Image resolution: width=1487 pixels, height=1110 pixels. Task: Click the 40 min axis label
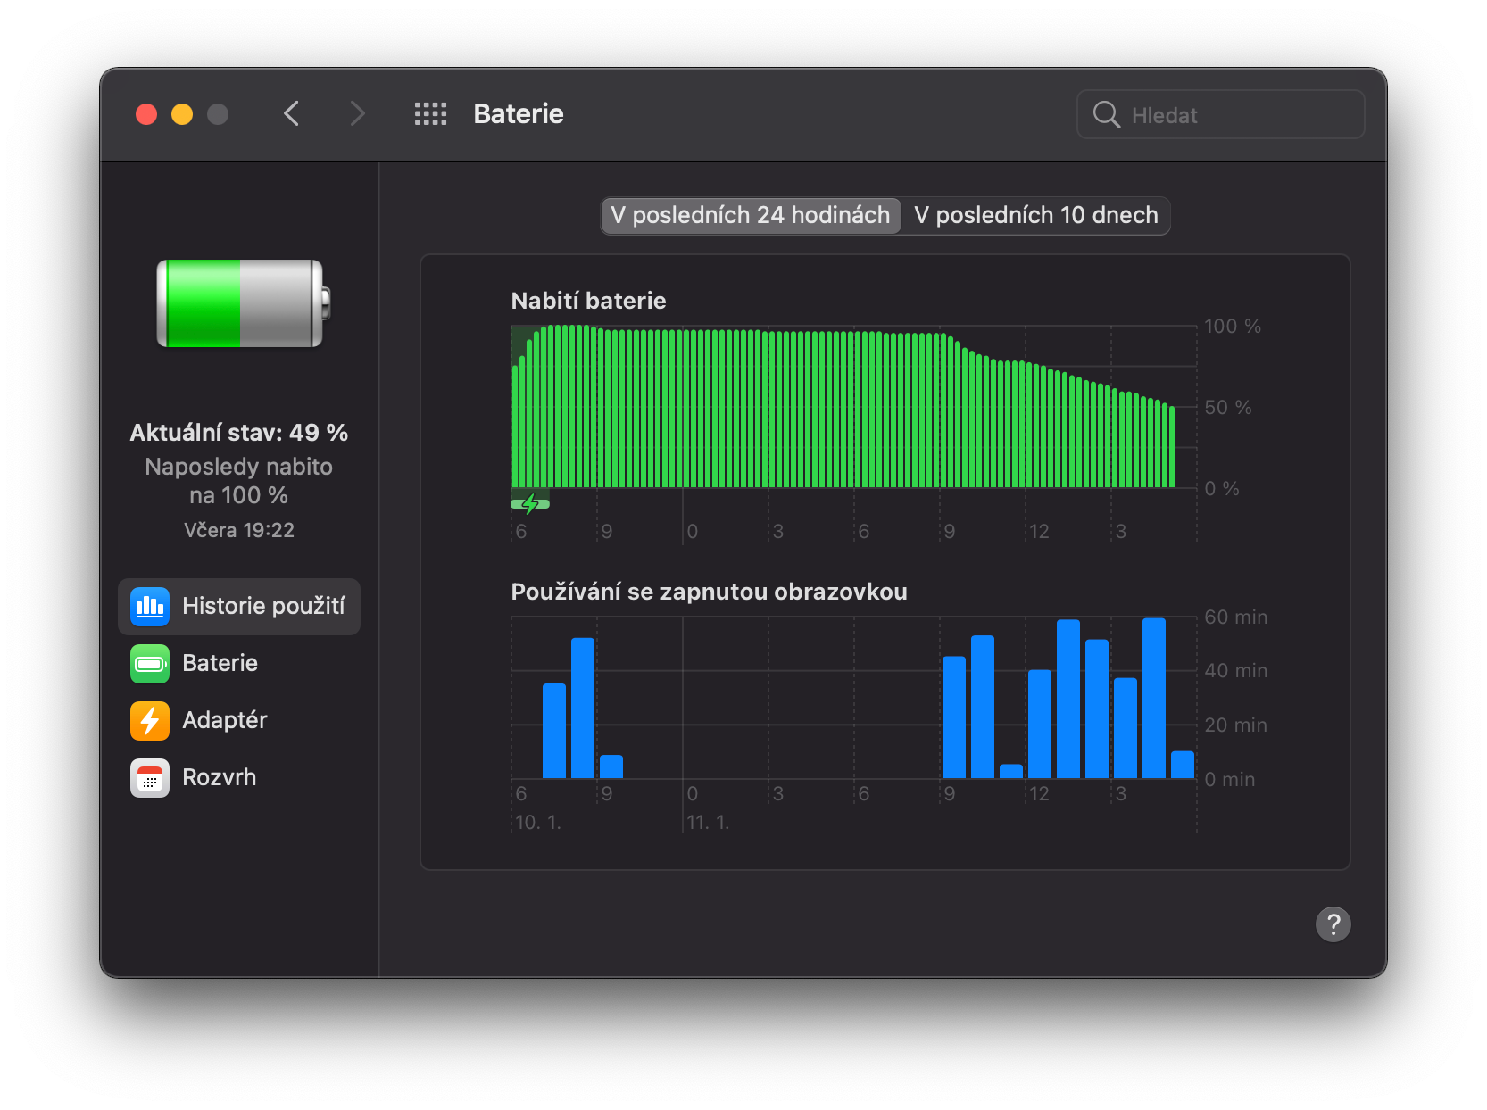pos(1235,671)
